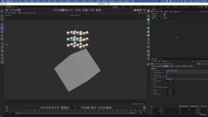This screenshot has height=117, width=208.
Task: Open the MoGraph menu in menu bar
Action: [x=68, y=1]
